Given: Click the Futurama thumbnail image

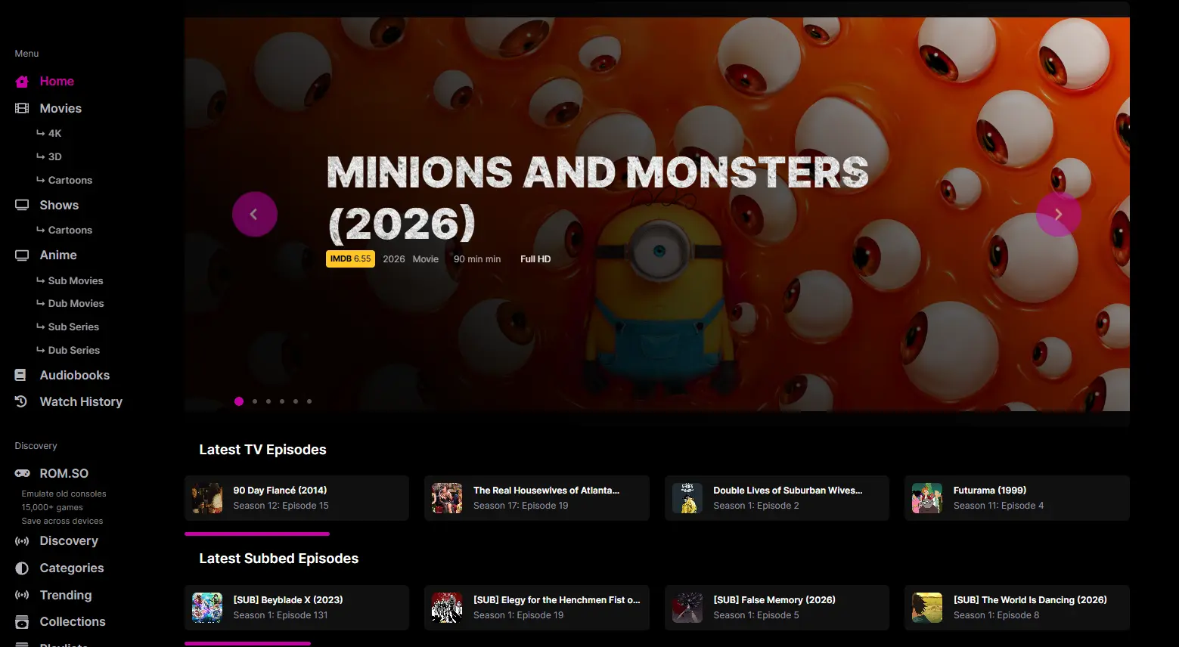Looking at the screenshot, I should (927, 499).
